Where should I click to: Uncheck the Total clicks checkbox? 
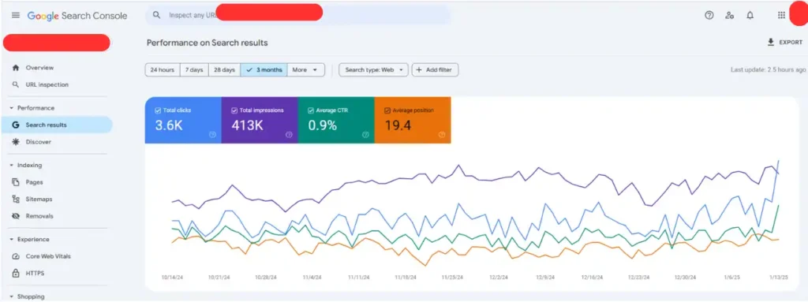coord(158,110)
